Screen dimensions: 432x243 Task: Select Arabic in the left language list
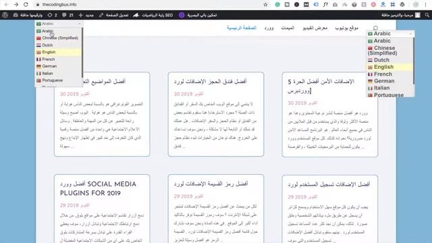59,31
